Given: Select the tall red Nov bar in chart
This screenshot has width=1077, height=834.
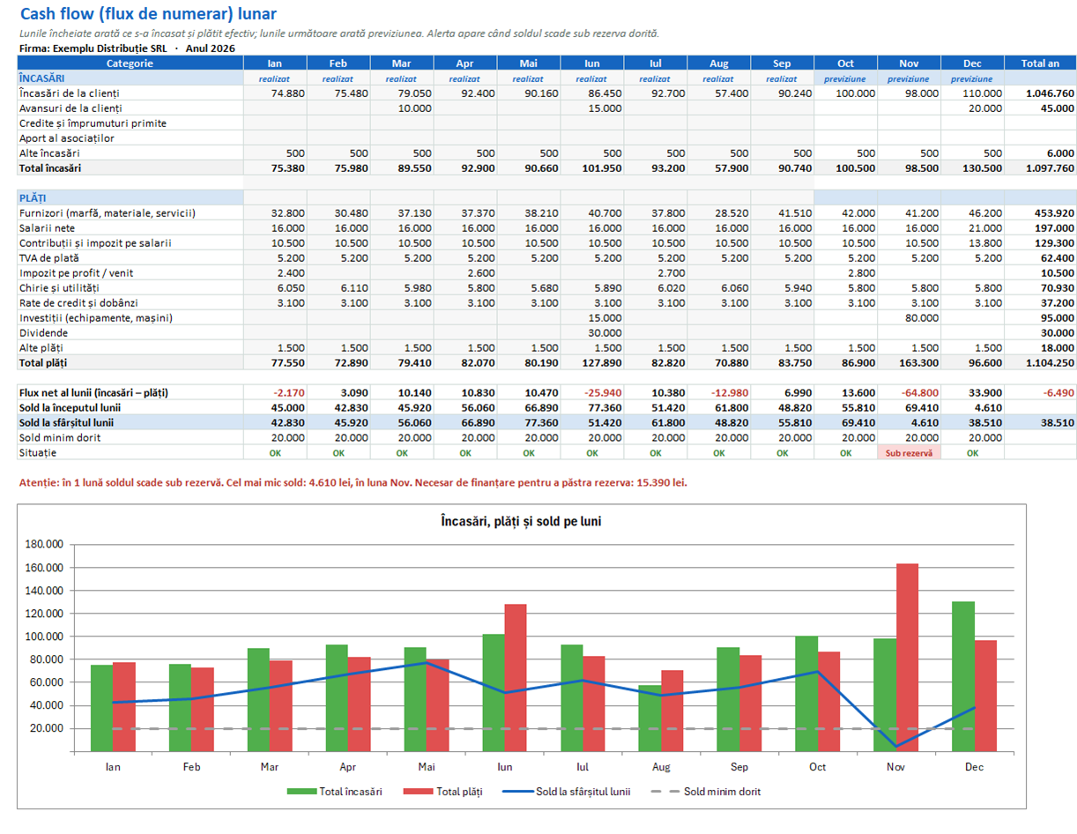Looking at the screenshot, I should pos(907,658).
